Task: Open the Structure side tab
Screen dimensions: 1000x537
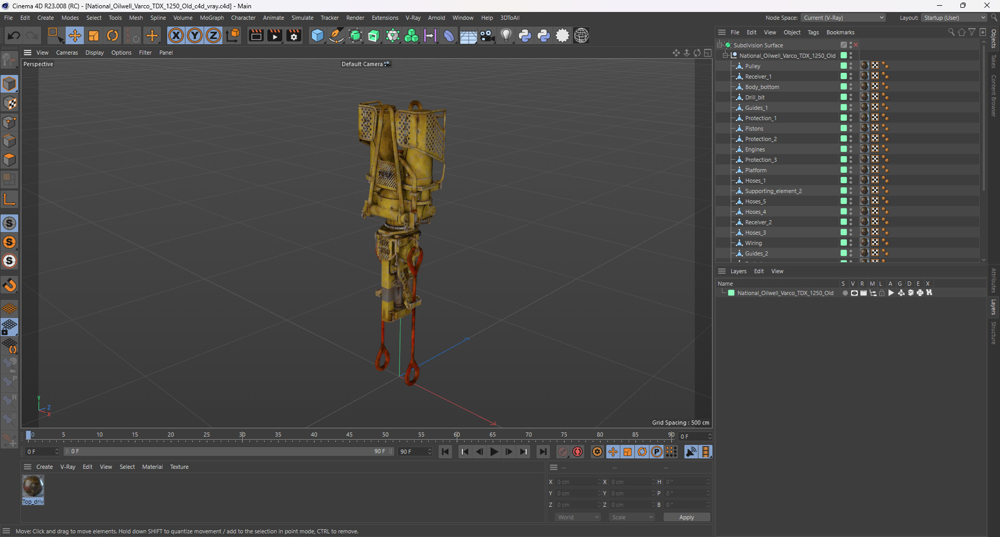Action: [994, 333]
